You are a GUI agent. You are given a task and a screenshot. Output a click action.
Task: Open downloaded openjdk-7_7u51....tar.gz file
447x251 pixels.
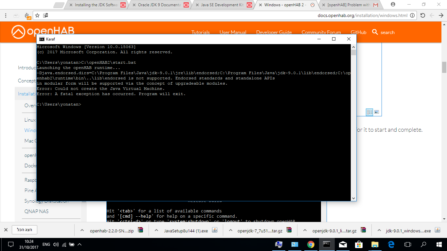tap(265, 230)
